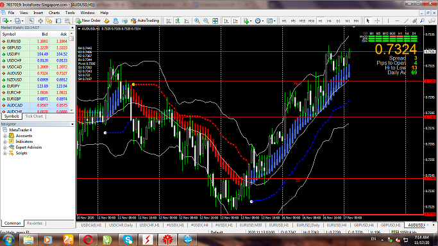The width and height of the screenshot is (438, 246).
Task: Draw a vertical line tool
Action: point(388,21)
